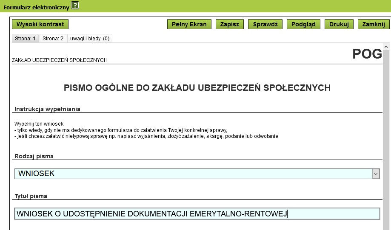Click the ZAKŁAD UBEZPIECZEŃ SPOŁECZNYCH header text
Screen dimensions: 391x230
(x=60, y=60)
